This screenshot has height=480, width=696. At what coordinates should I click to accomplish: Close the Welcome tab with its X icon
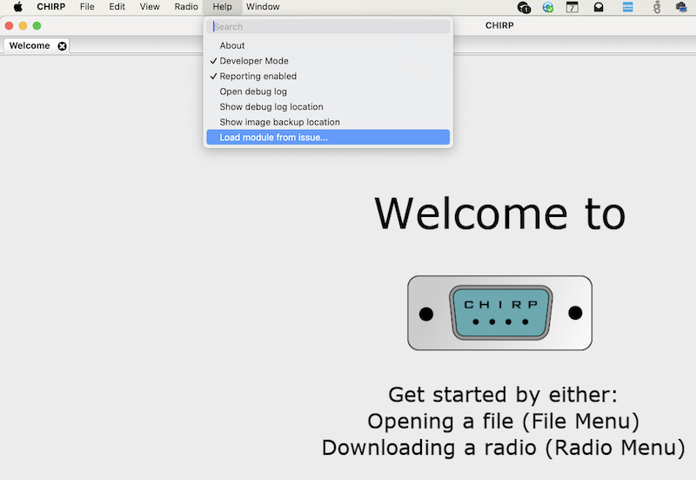[x=62, y=45]
